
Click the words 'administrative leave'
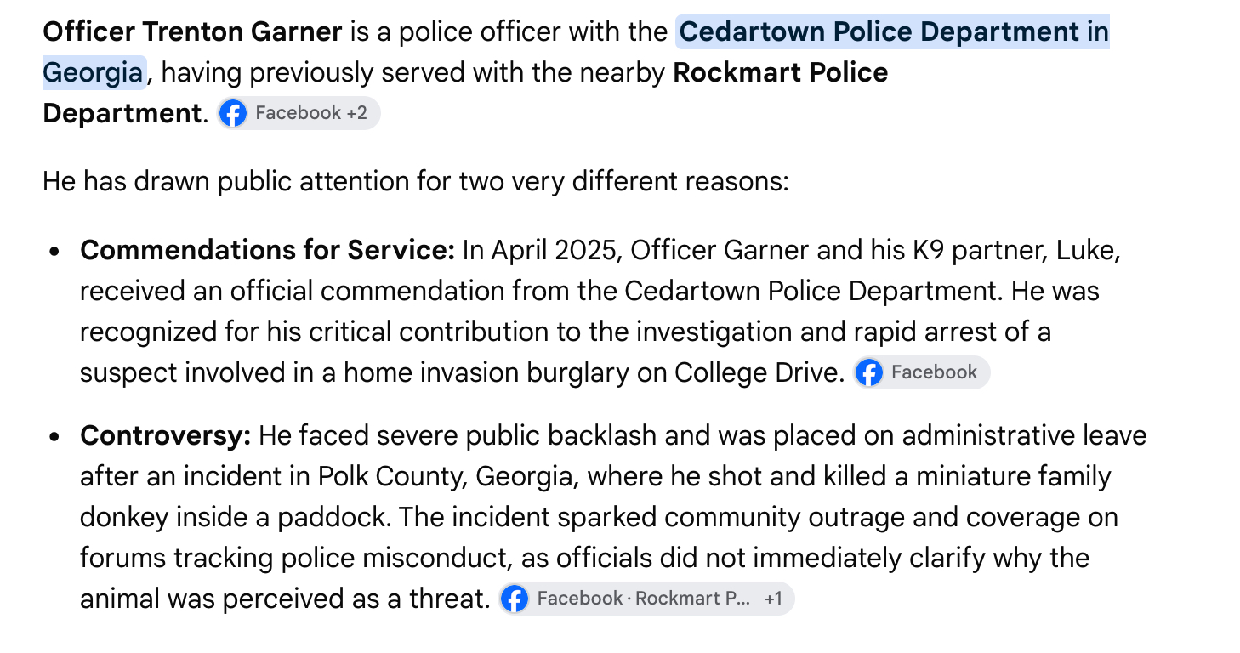(x=1024, y=436)
